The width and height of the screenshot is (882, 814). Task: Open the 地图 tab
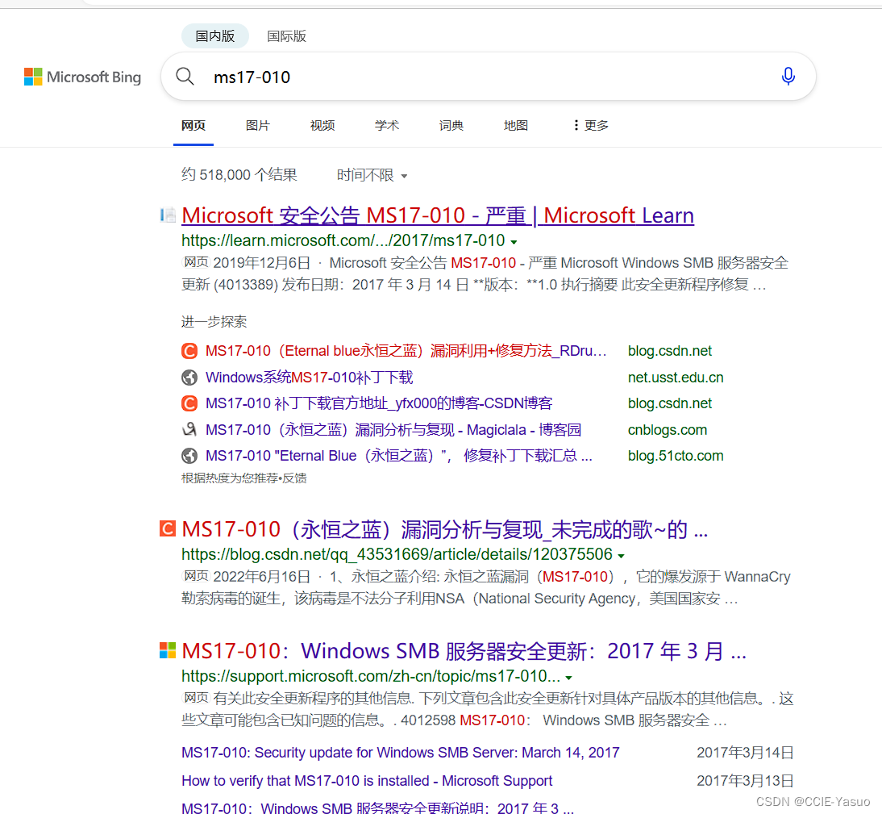click(x=516, y=126)
